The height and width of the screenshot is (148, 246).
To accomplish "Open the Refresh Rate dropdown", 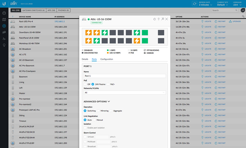I will (x=206, y=4).
